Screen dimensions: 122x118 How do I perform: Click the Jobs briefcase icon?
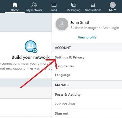tap(54, 5)
